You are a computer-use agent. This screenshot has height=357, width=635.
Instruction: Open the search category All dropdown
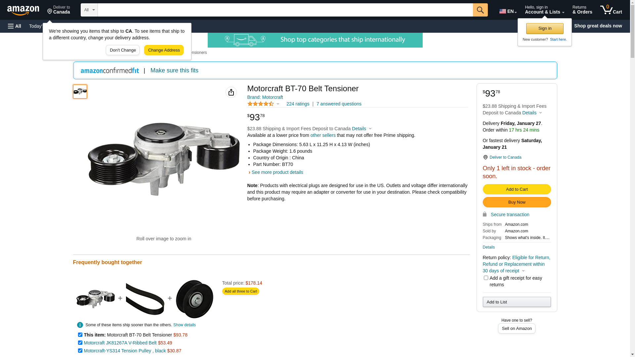coord(89,10)
